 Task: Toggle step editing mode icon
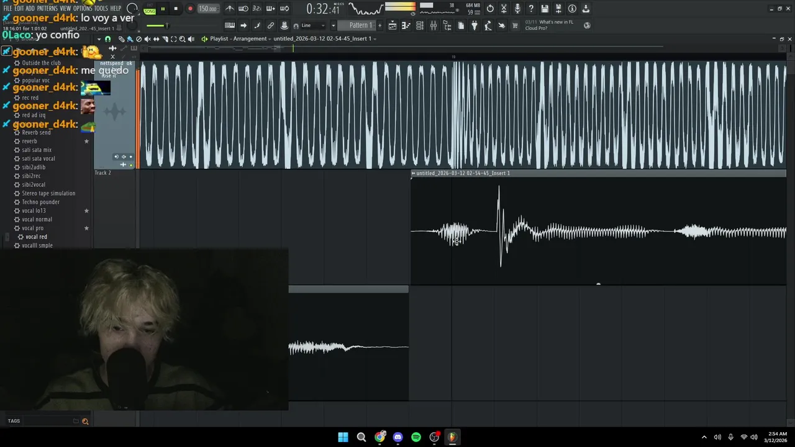click(257, 25)
